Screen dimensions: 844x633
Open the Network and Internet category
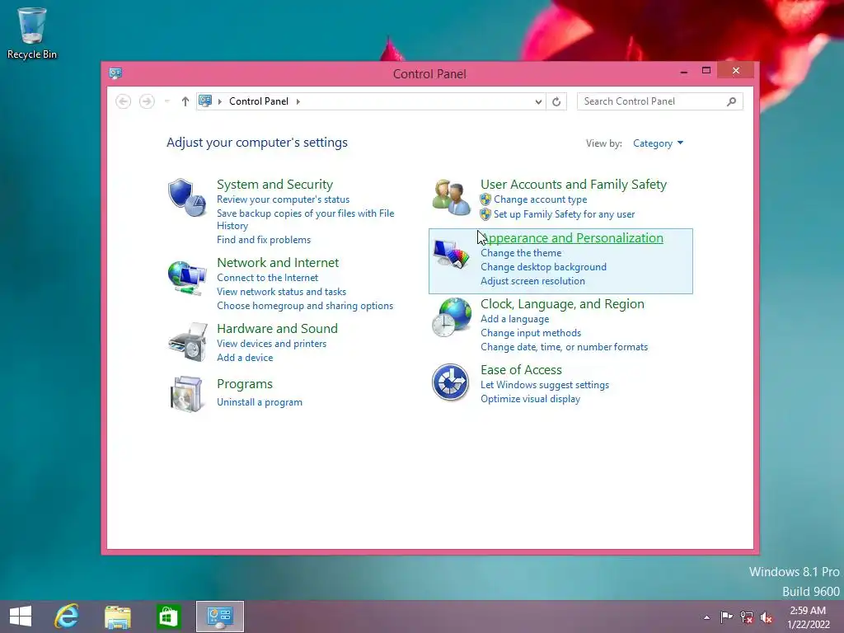coord(278,262)
